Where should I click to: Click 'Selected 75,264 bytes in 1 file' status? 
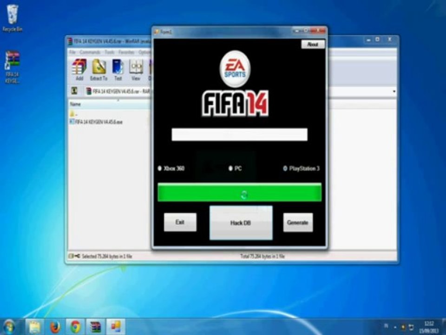click(107, 256)
